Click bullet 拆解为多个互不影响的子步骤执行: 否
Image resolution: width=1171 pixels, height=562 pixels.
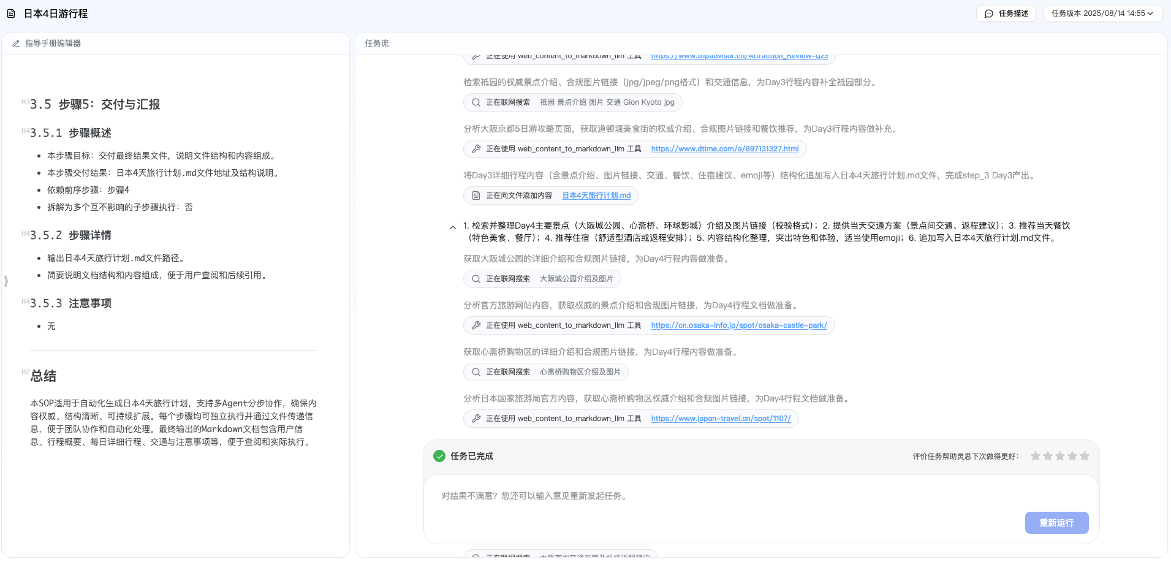point(119,207)
